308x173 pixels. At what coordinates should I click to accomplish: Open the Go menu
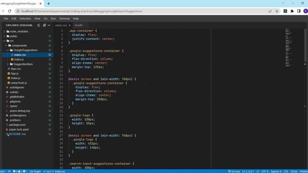(x=46, y=18)
